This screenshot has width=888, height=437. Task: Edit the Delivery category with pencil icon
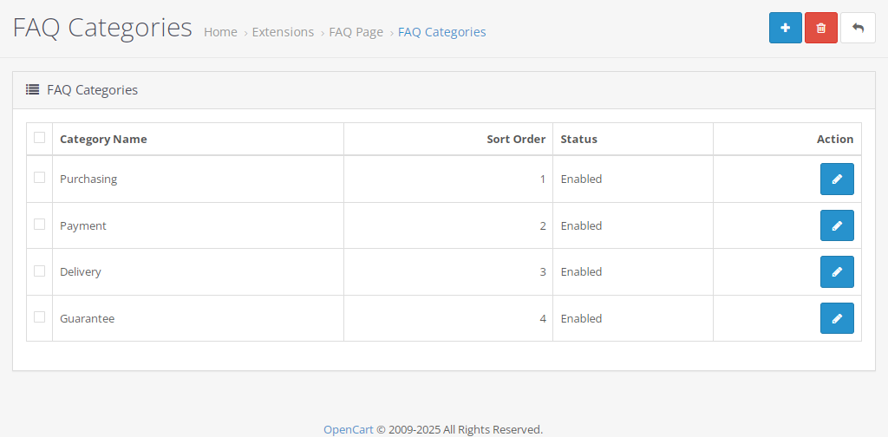837,271
